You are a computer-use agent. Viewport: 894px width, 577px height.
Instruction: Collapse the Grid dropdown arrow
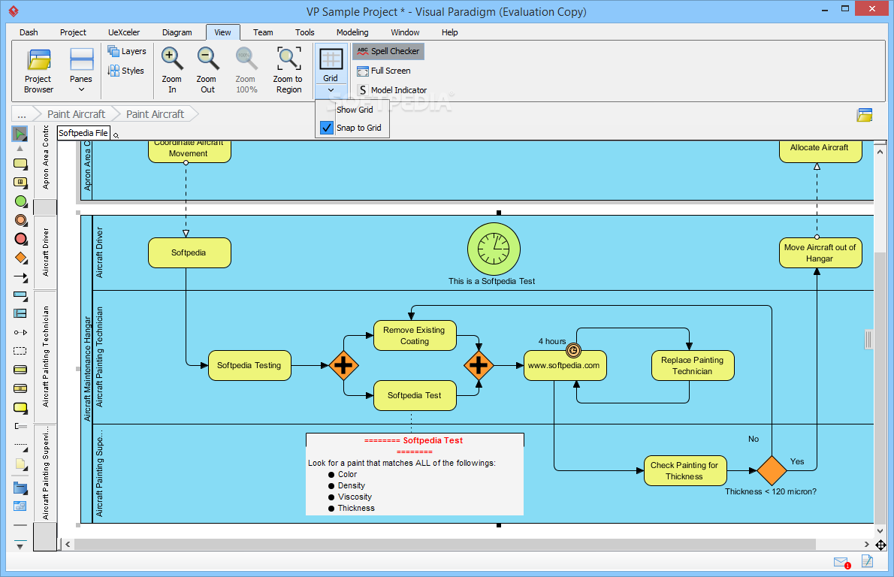[x=331, y=90]
